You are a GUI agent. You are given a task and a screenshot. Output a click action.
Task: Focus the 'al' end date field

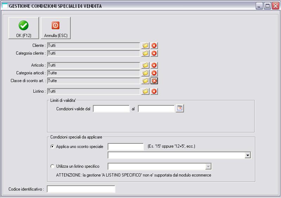[156, 109]
